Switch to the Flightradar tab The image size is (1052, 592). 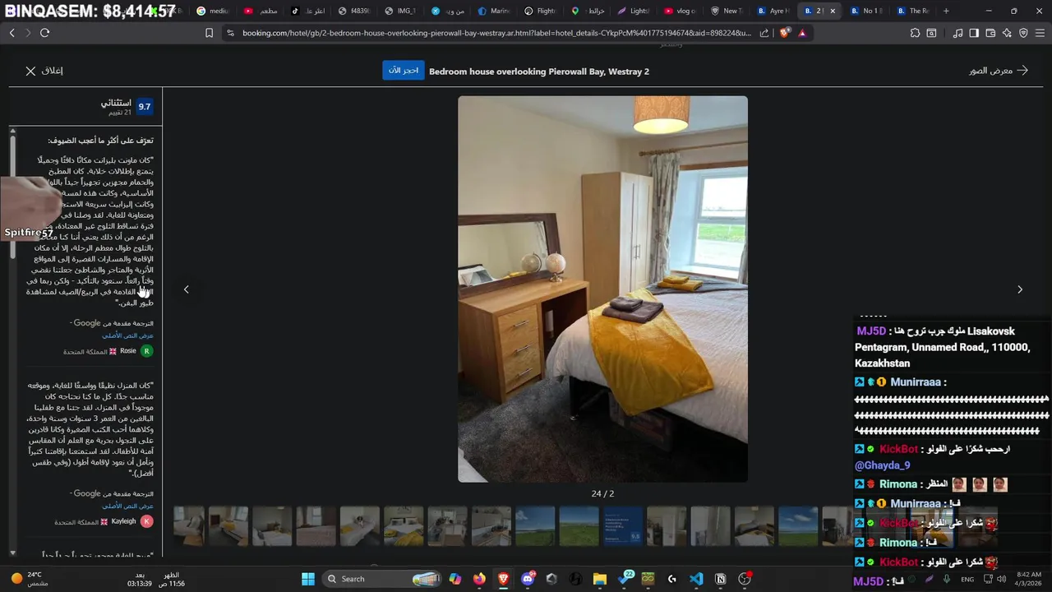(540, 11)
